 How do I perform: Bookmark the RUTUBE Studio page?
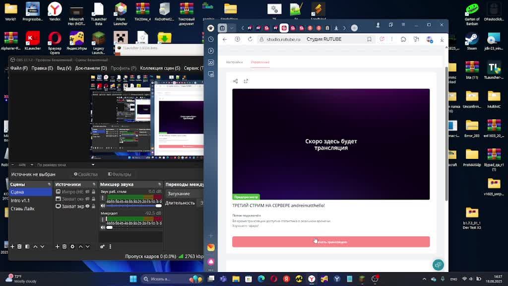tap(369, 39)
